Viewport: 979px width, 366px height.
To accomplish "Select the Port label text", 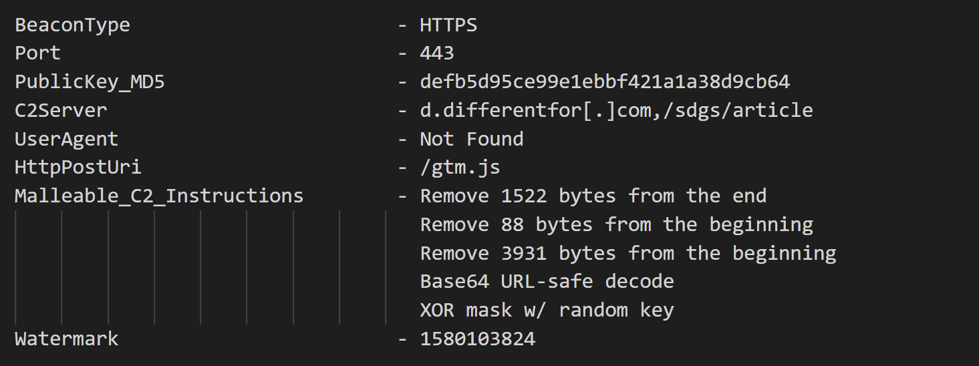I will point(37,53).
